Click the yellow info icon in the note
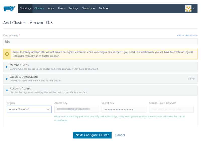 (x=7, y=54)
